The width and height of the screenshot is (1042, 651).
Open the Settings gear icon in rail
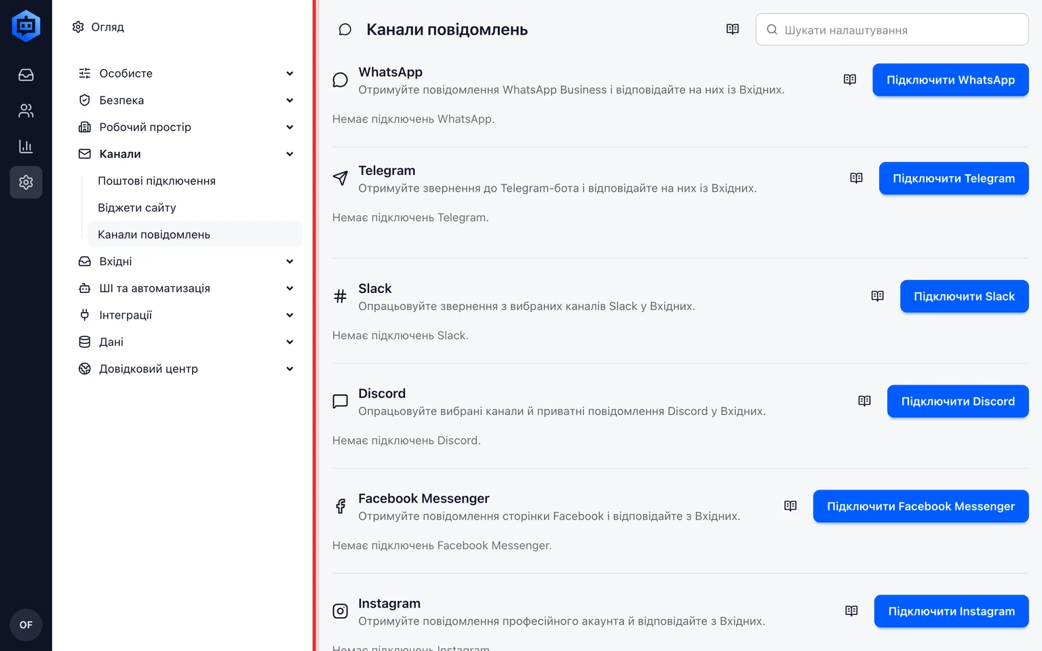(x=26, y=182)
